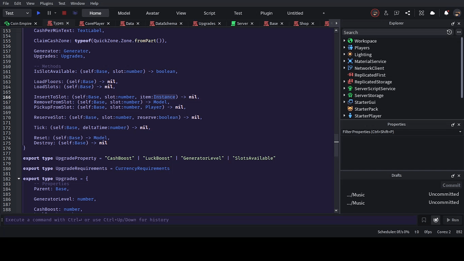The image size is (464, 261).
Task: Open the File menu
Action: [x=5, y=3]
